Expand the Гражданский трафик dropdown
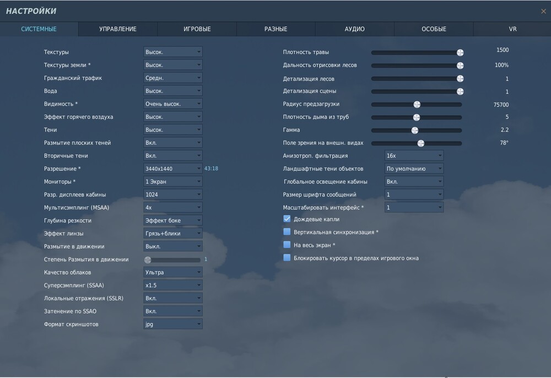The image size is (551, 378). [173, 78]
